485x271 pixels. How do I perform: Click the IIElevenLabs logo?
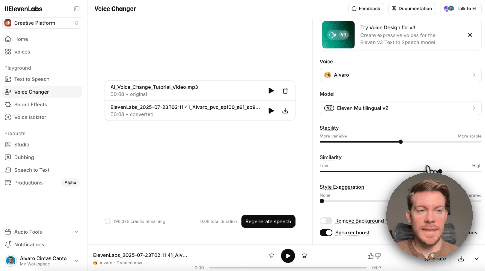point(23,9)
